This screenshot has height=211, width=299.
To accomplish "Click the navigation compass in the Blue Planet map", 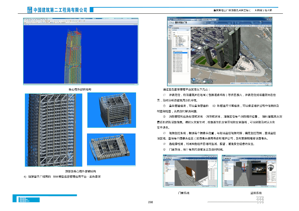I will point(265,35).
